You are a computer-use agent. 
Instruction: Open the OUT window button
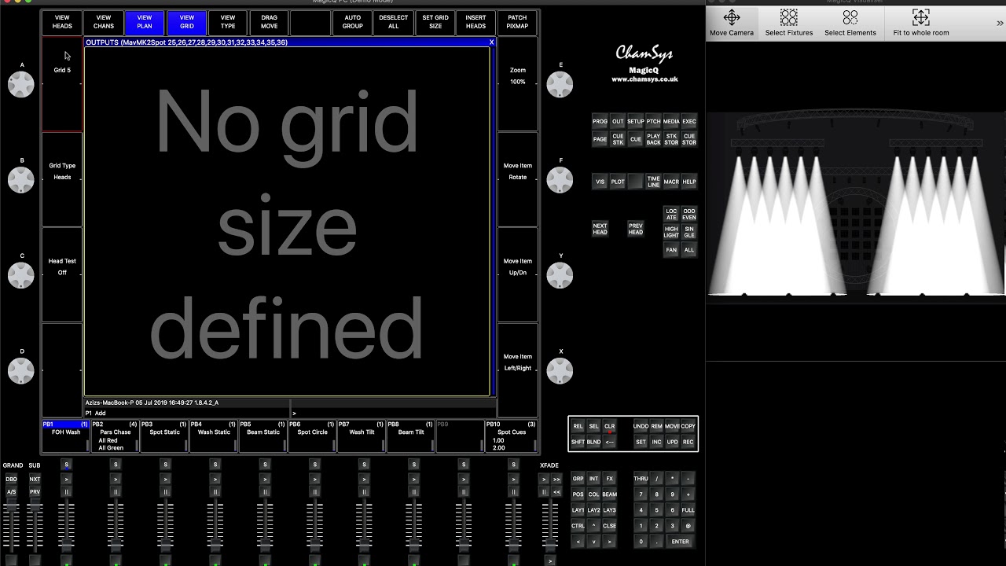click(x=618, y=122)
